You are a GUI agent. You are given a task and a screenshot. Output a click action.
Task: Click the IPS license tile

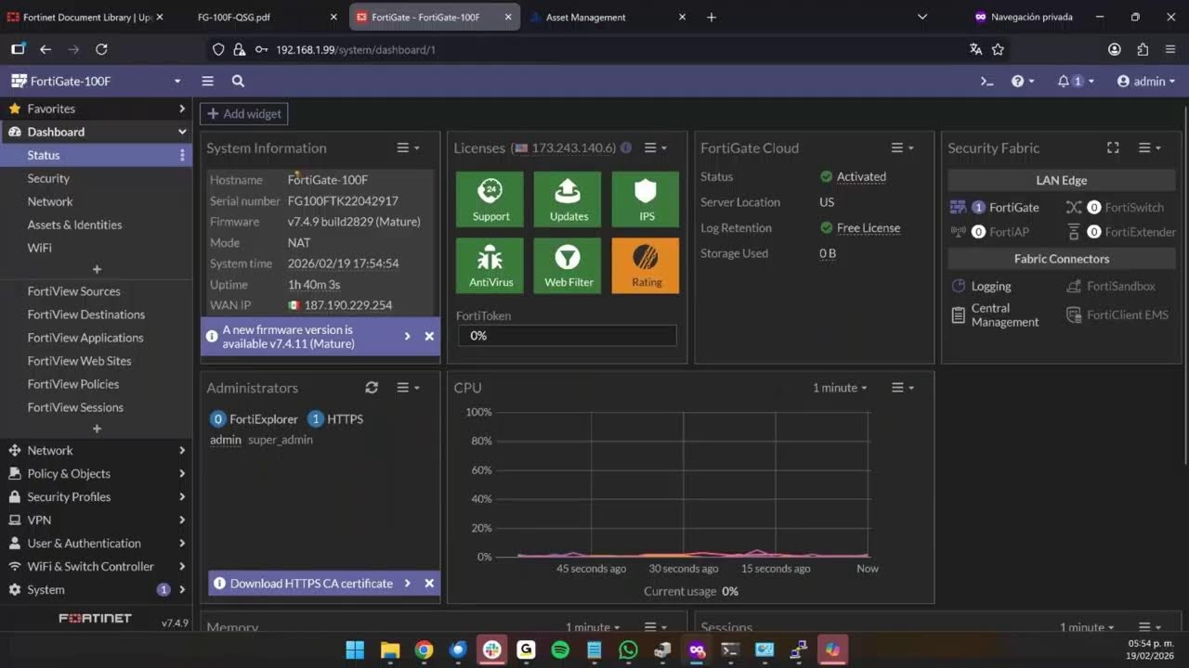[x=647, y=199]
